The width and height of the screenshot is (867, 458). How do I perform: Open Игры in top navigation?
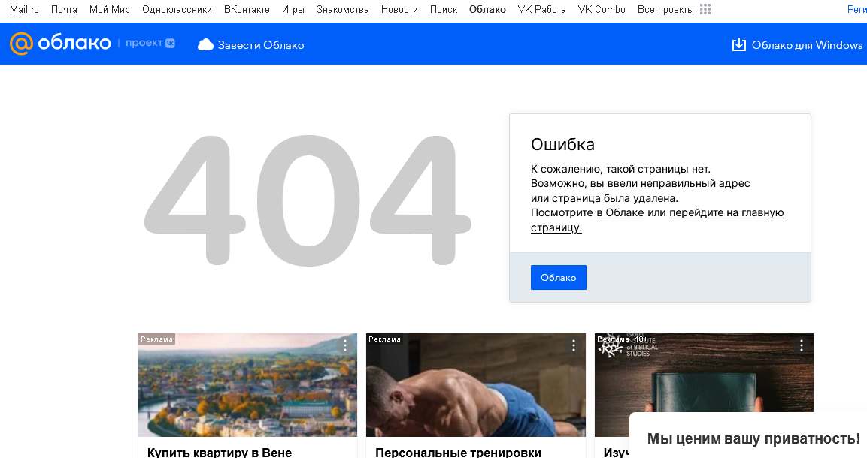293,9
